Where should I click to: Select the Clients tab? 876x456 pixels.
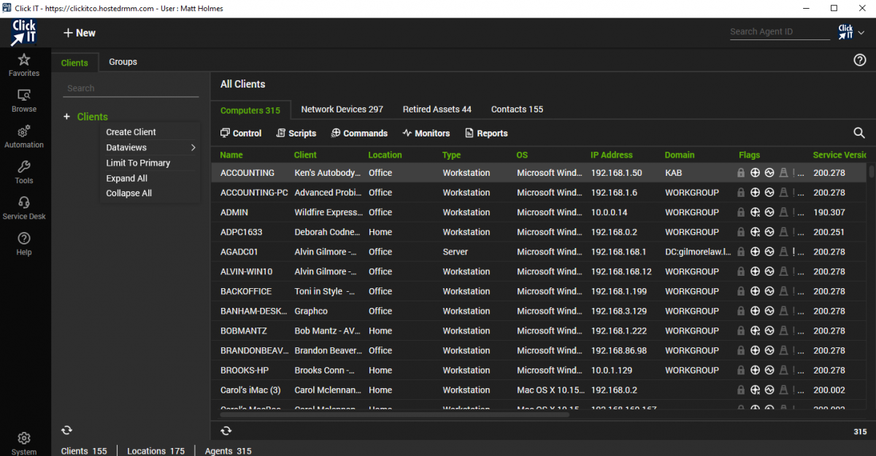74,63
